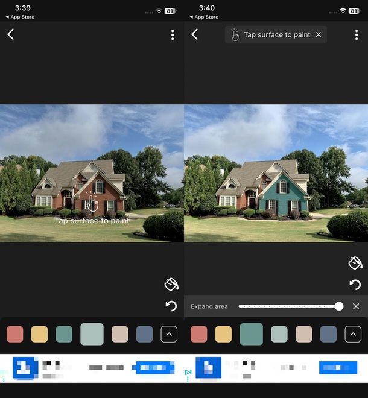Pick the dark teal swatch on left screen

pyautogui.click(x=64, y=334)
